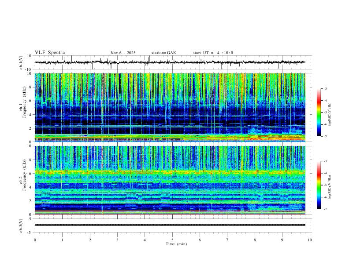Click the "8" tick on Time axis
Viewport: 349px width, 269px height.
coord(255,240)
